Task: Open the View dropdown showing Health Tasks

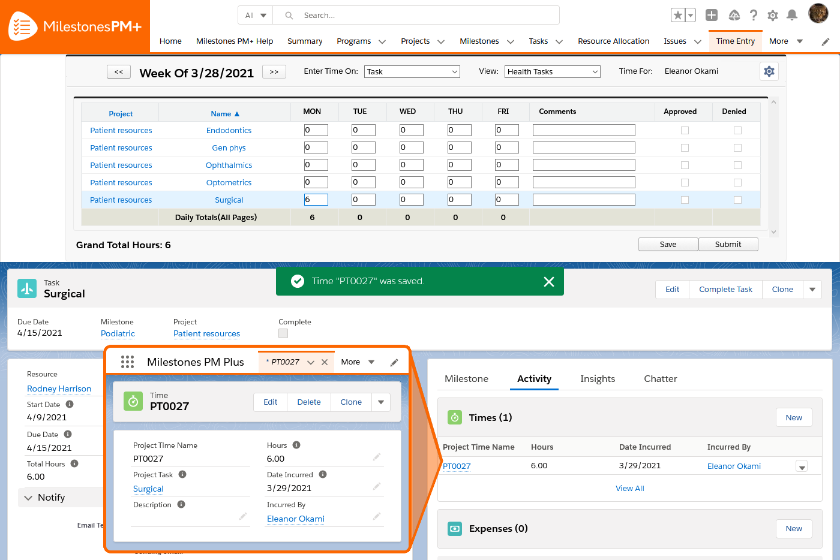Action: [552, 71]
